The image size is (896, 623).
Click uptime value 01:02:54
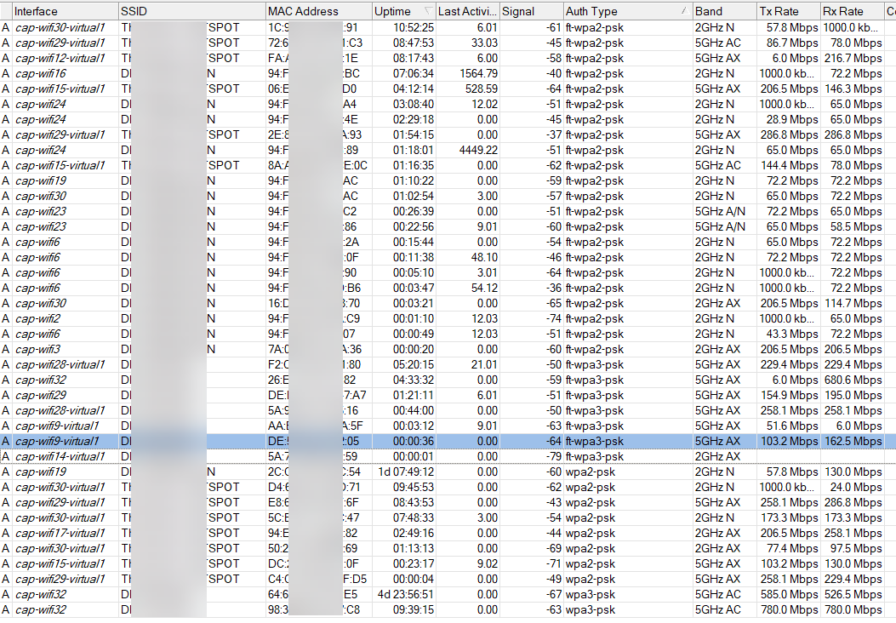414,196
